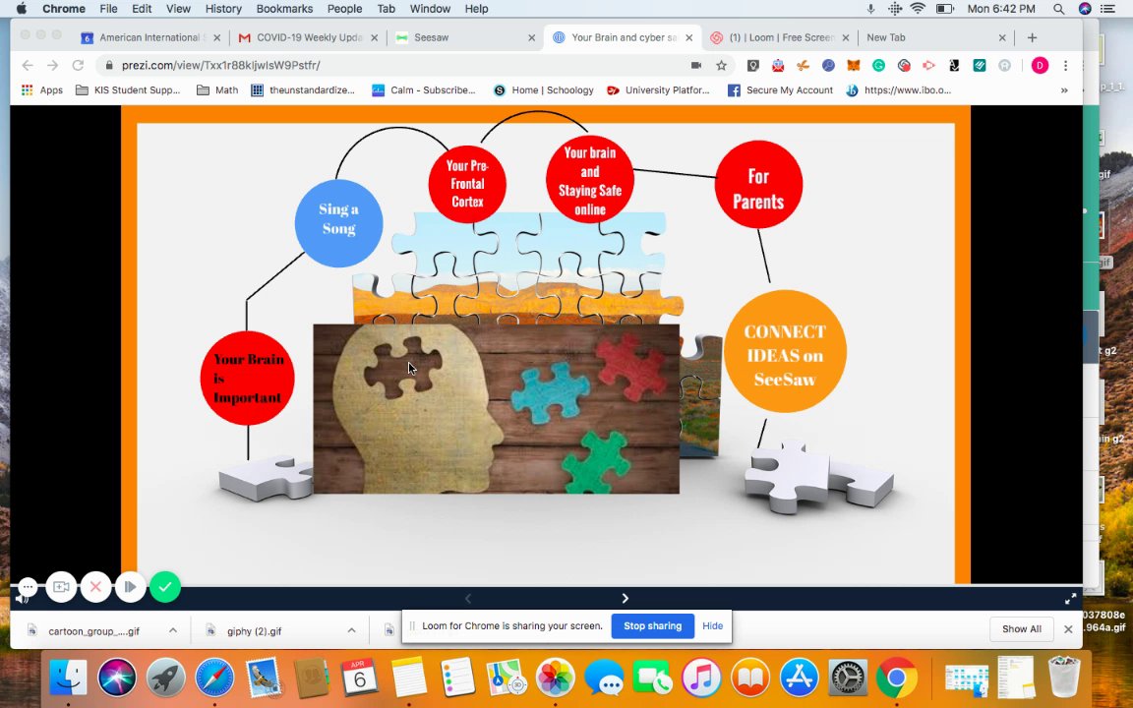The height and width of the screenshot is (708, 1133).
Task: Open 'Your brain and Staying Safe online' circle
Action: [590, 181]
